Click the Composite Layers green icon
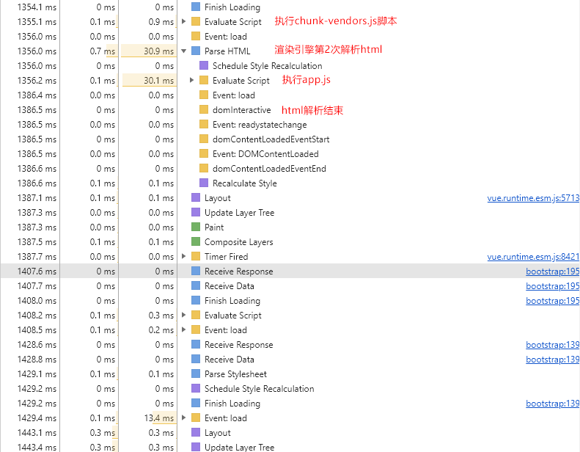580x452 pixels. pyautogui.click(x=196, y=242)
